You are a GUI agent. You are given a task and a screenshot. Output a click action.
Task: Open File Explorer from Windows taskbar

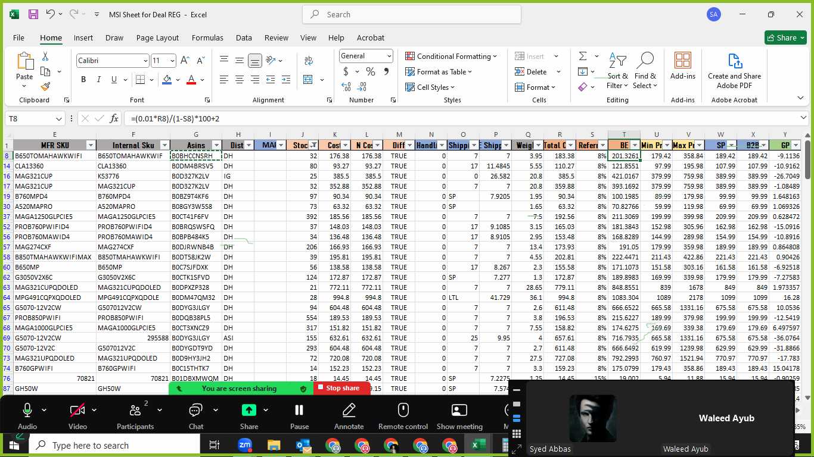point(274,445)
